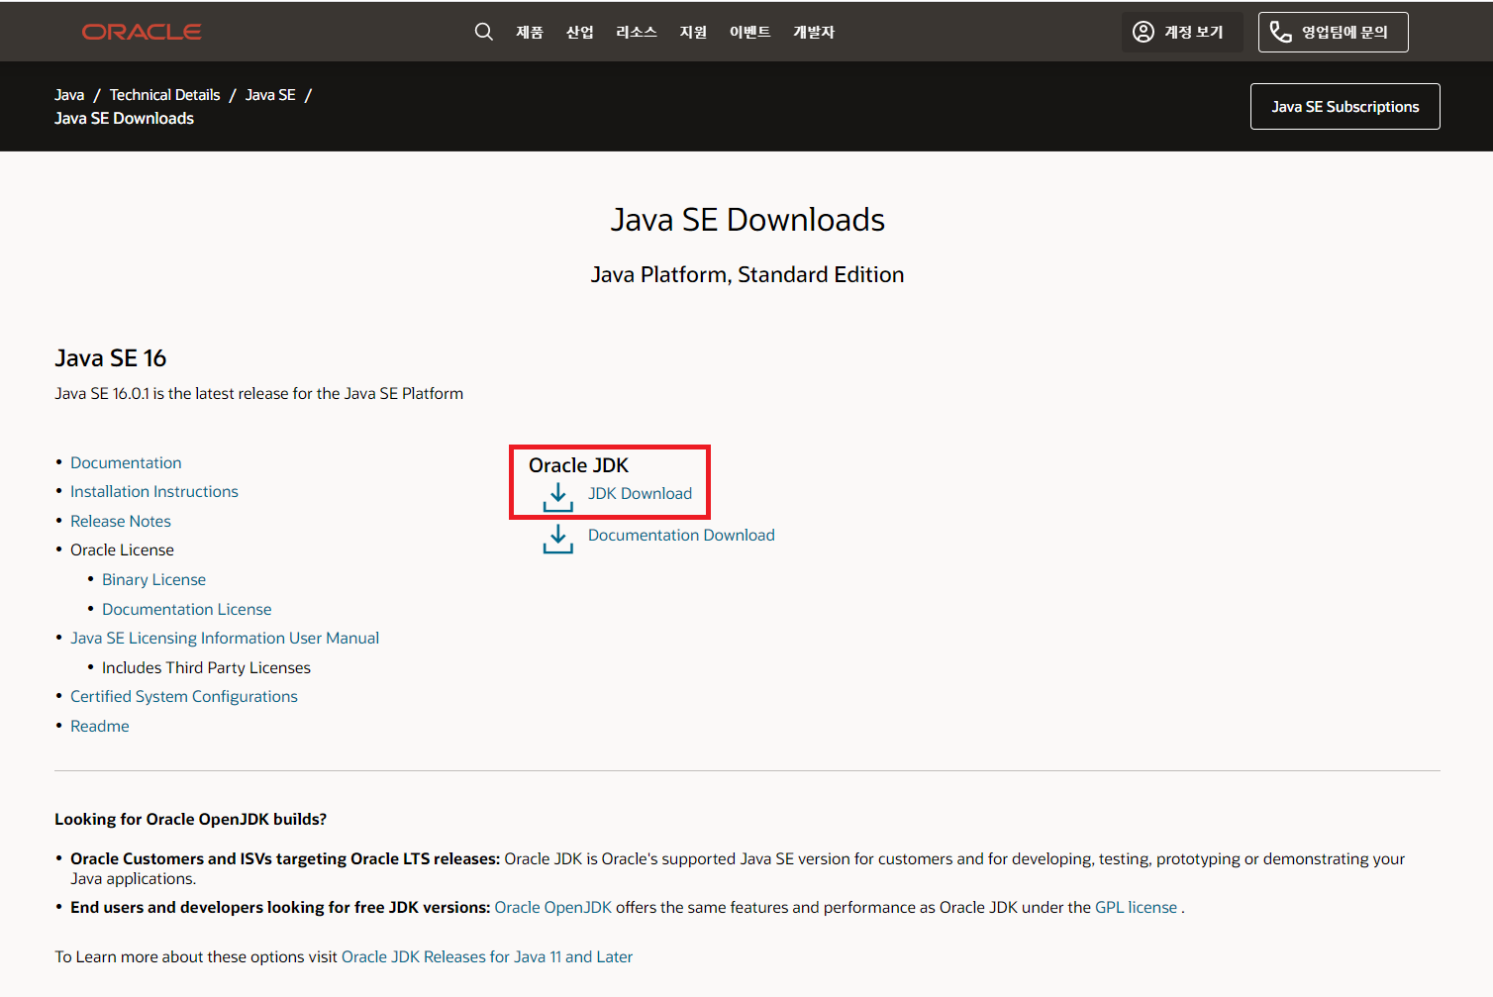Click the Java SE Subscriptions button

1345,107
